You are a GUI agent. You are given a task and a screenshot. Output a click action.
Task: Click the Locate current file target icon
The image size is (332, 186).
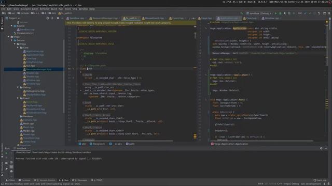click(x=48, y=19)
